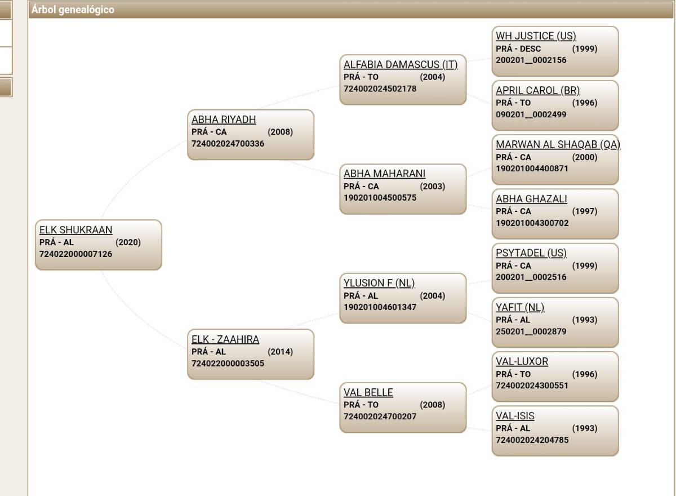This screenshot has height=496, width=676.
Task: Click VAL BELLE's registration code 724002024700207
Action: point(380,417)
